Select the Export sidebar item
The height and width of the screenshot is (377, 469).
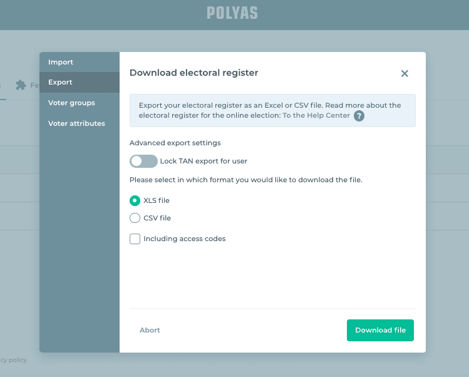(x=60, y=82)
